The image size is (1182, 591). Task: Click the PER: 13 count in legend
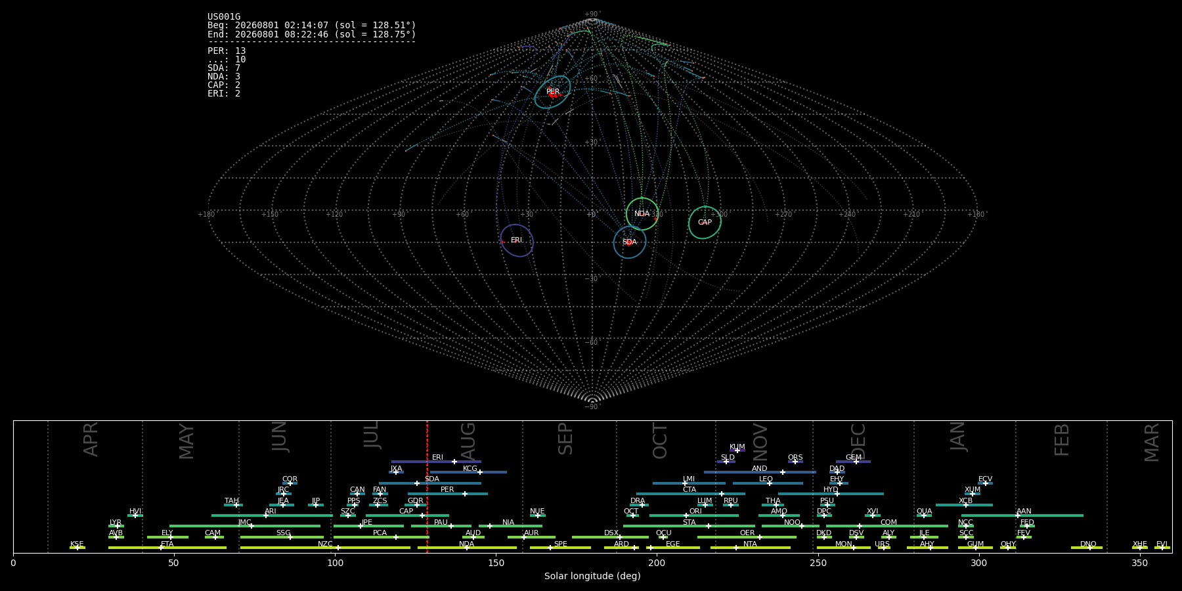[x=227, y=51]
